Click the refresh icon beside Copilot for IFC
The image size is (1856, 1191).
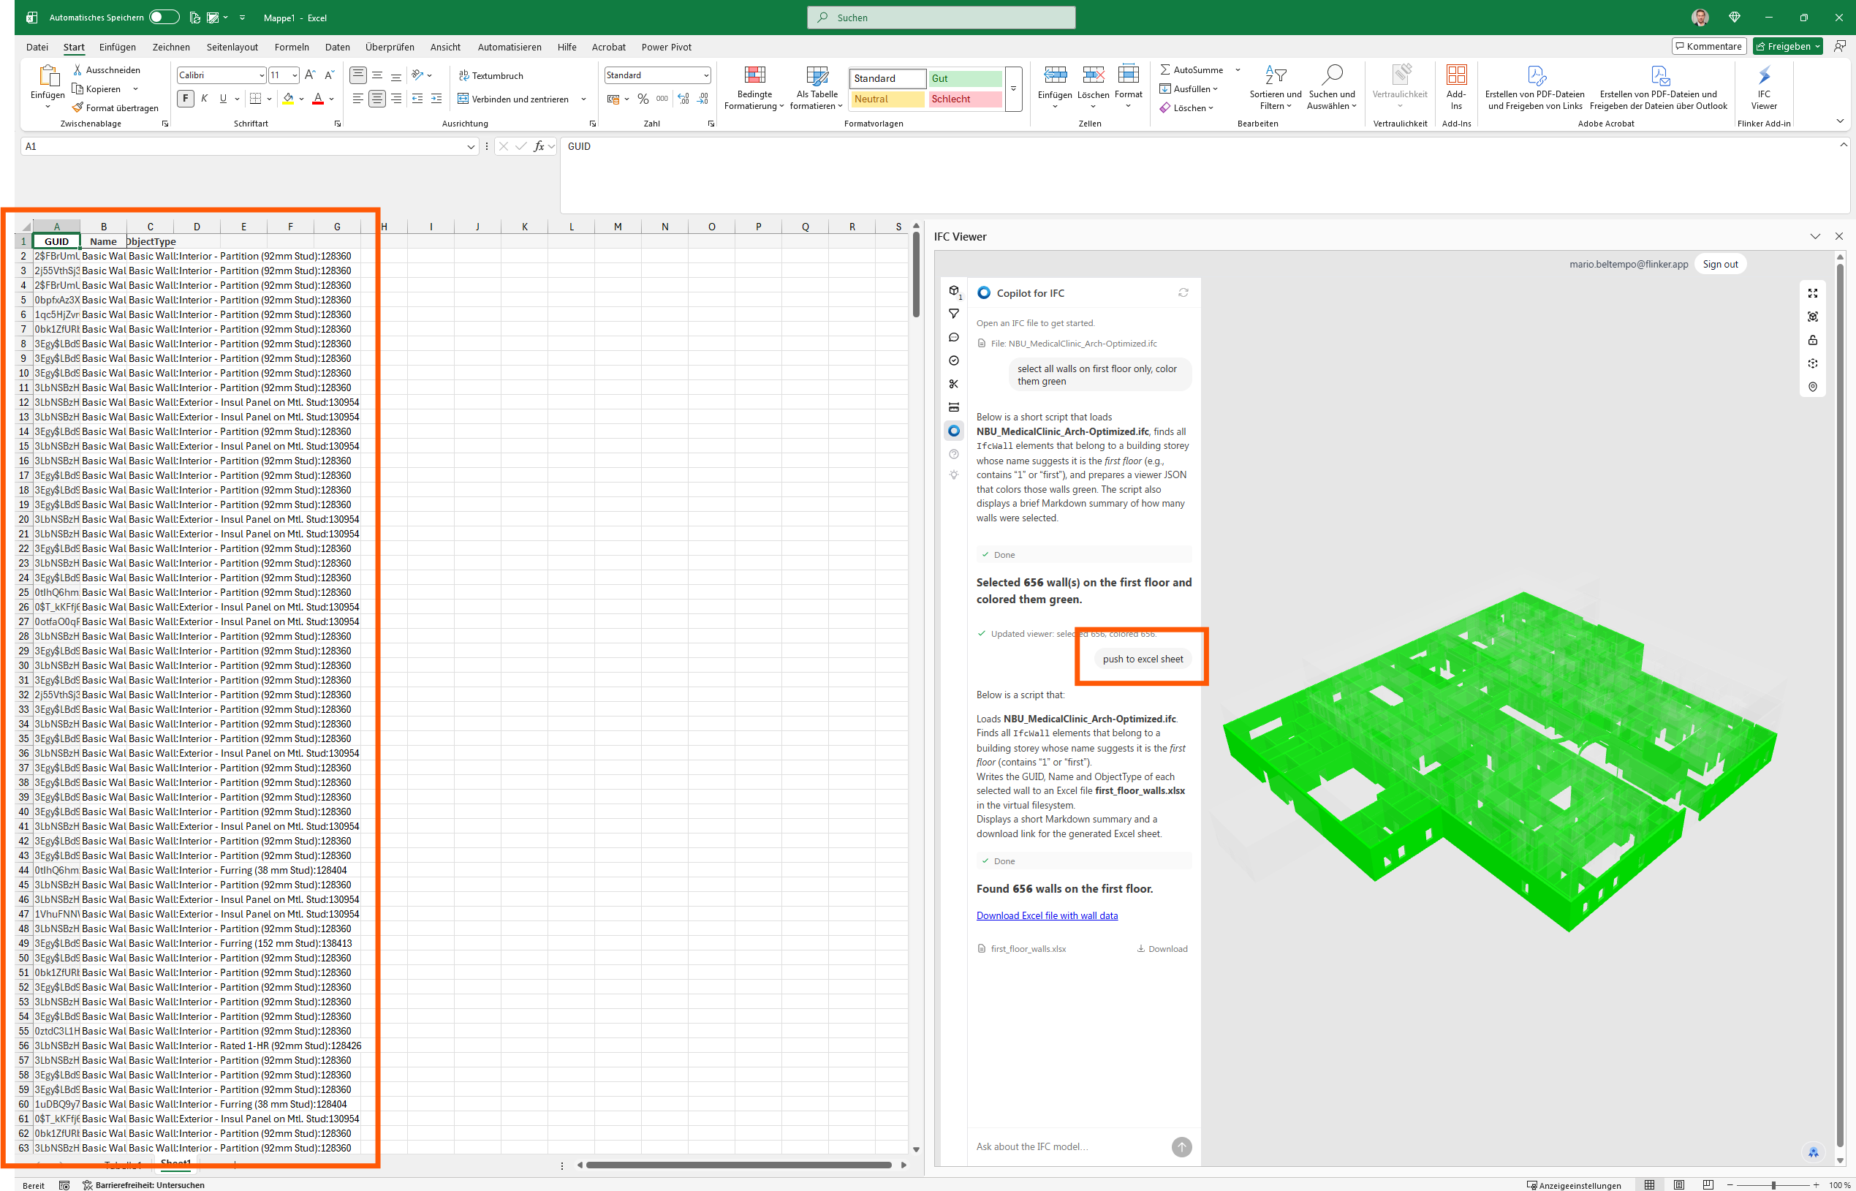point(1183,293)
